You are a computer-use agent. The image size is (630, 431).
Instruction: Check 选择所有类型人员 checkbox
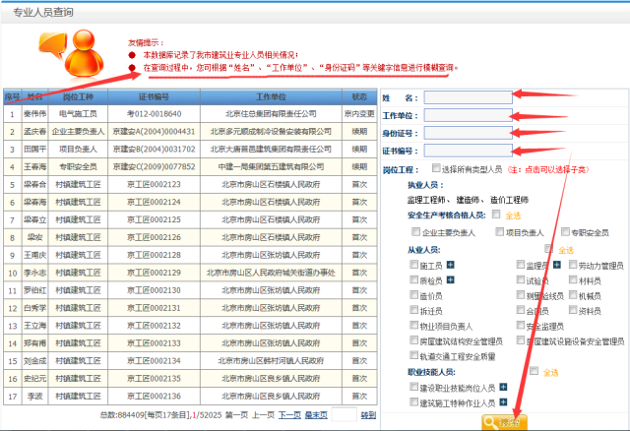pos(436,168)
